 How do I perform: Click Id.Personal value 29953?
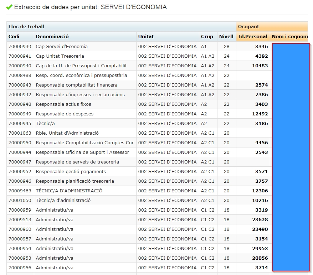pyautogui.click(x=260, y=248)
